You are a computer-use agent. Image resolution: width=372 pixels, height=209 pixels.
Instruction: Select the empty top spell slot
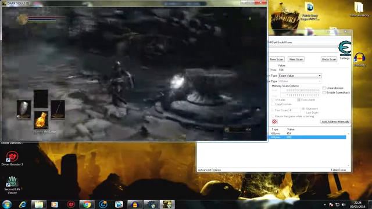point(41,99)
